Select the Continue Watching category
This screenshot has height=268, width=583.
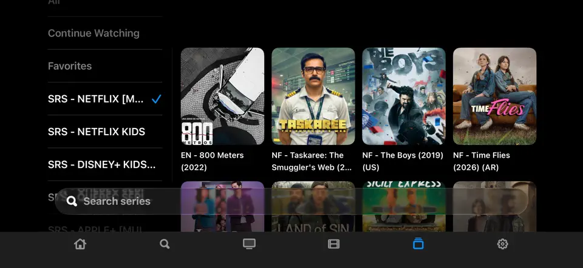[x=105, y=33]
